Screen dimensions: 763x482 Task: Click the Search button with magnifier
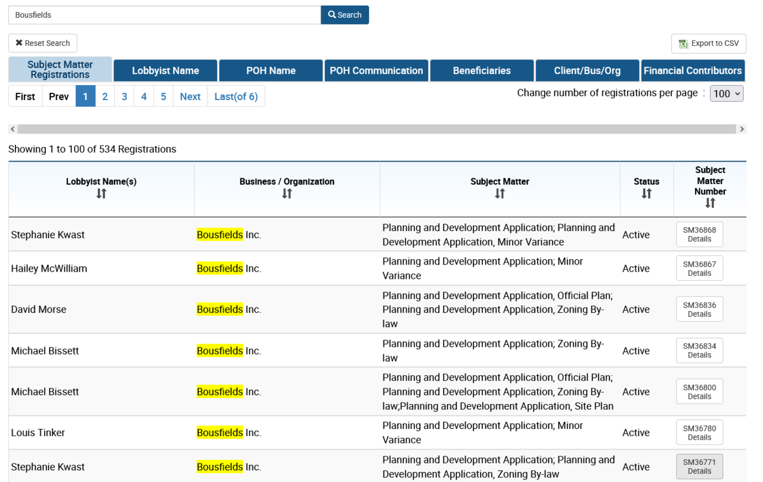345,15
